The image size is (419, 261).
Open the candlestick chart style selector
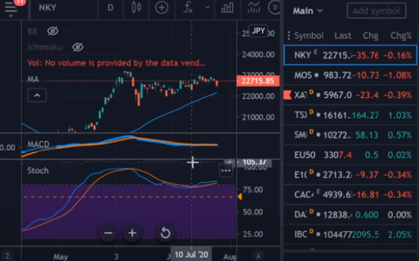(x=137, y=7)
